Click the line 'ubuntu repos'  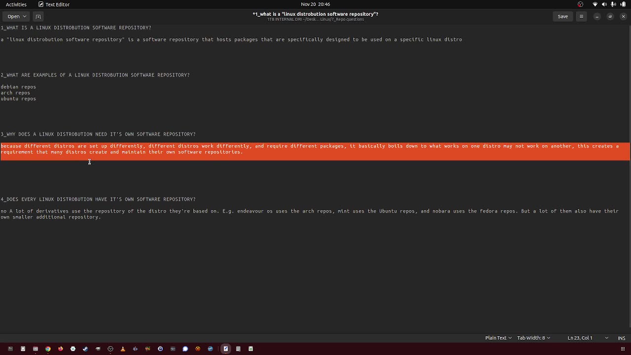tap(18, 99)
